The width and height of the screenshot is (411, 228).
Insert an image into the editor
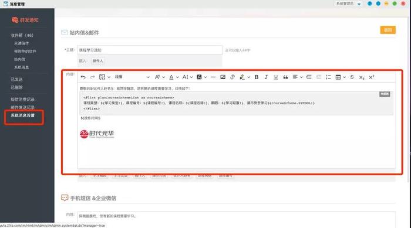[x=223, y=77]
